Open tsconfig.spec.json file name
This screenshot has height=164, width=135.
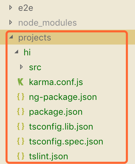click(x=66, y=142)
